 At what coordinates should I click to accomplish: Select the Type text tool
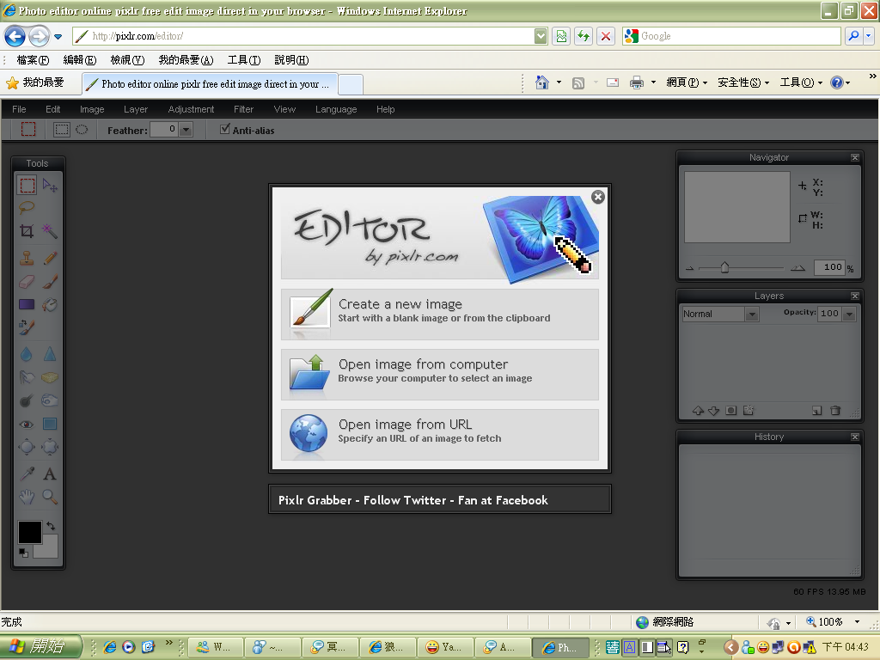[x=50, y=474]
